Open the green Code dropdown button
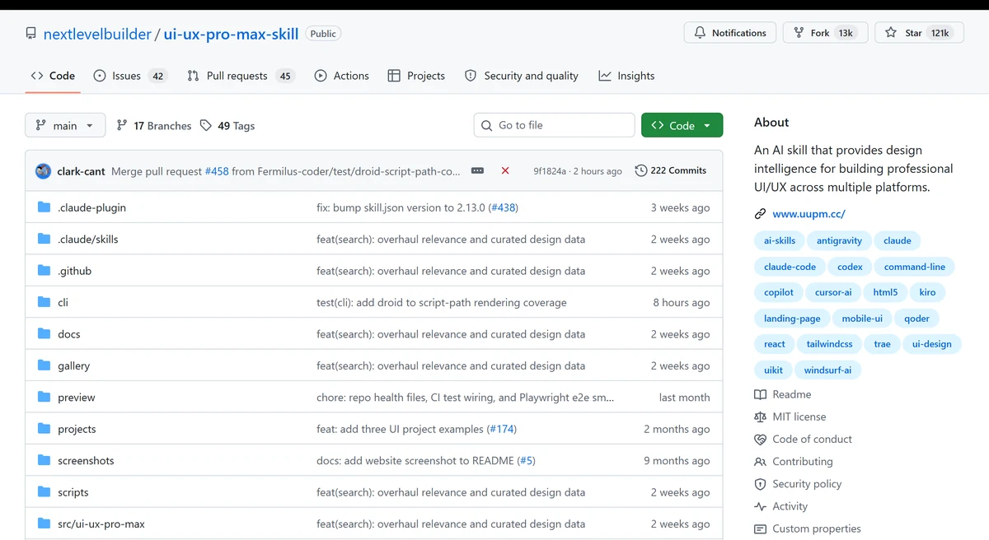The width and height of the screenshot is (989, 540). [682, 125]
